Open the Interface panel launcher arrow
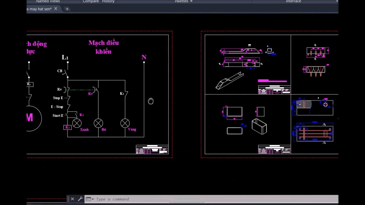The height and width of the screenshot is (205, 365). point(337,1)
